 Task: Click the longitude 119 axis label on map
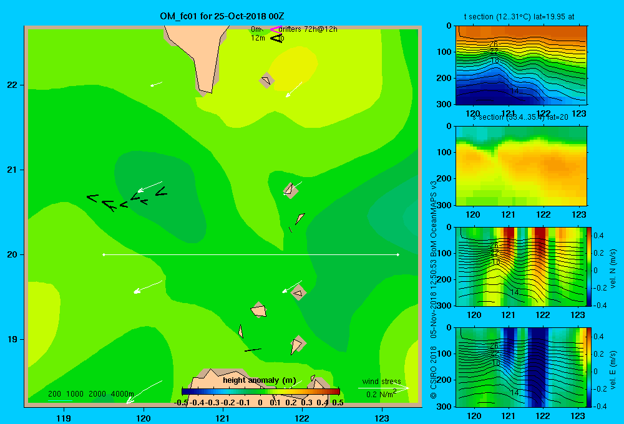[64, 418]
